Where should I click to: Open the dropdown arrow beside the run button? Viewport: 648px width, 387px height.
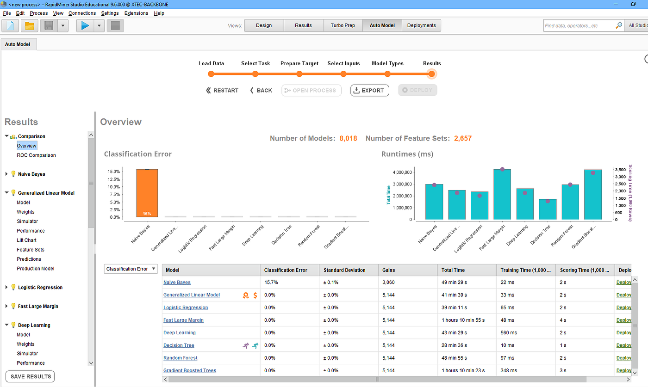click(x=99, y=25)
